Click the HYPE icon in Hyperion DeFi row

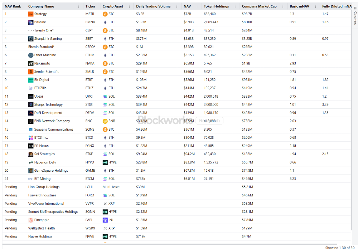[x=105, y=162]
